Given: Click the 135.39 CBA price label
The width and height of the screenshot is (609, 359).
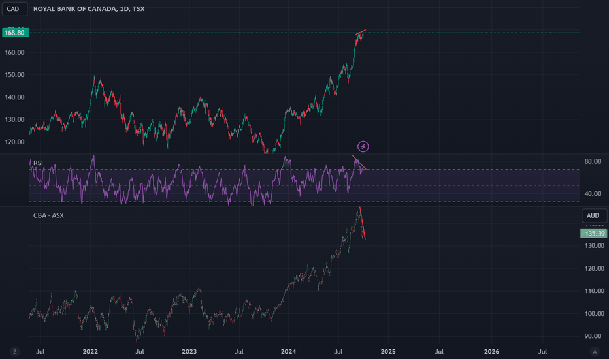Looking at the screenshot, I should point(594,234).
